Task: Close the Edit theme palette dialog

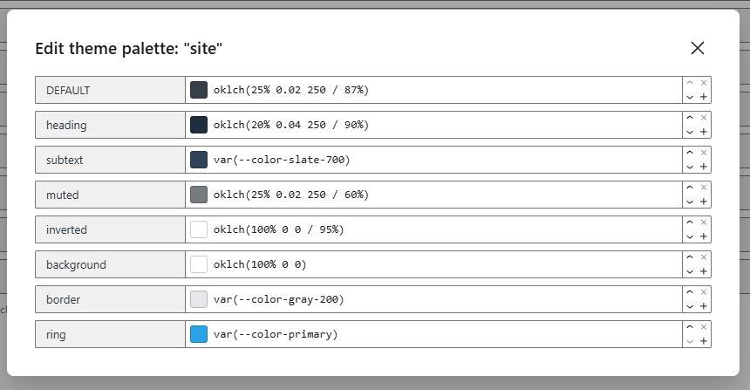Action: point(697,49)
